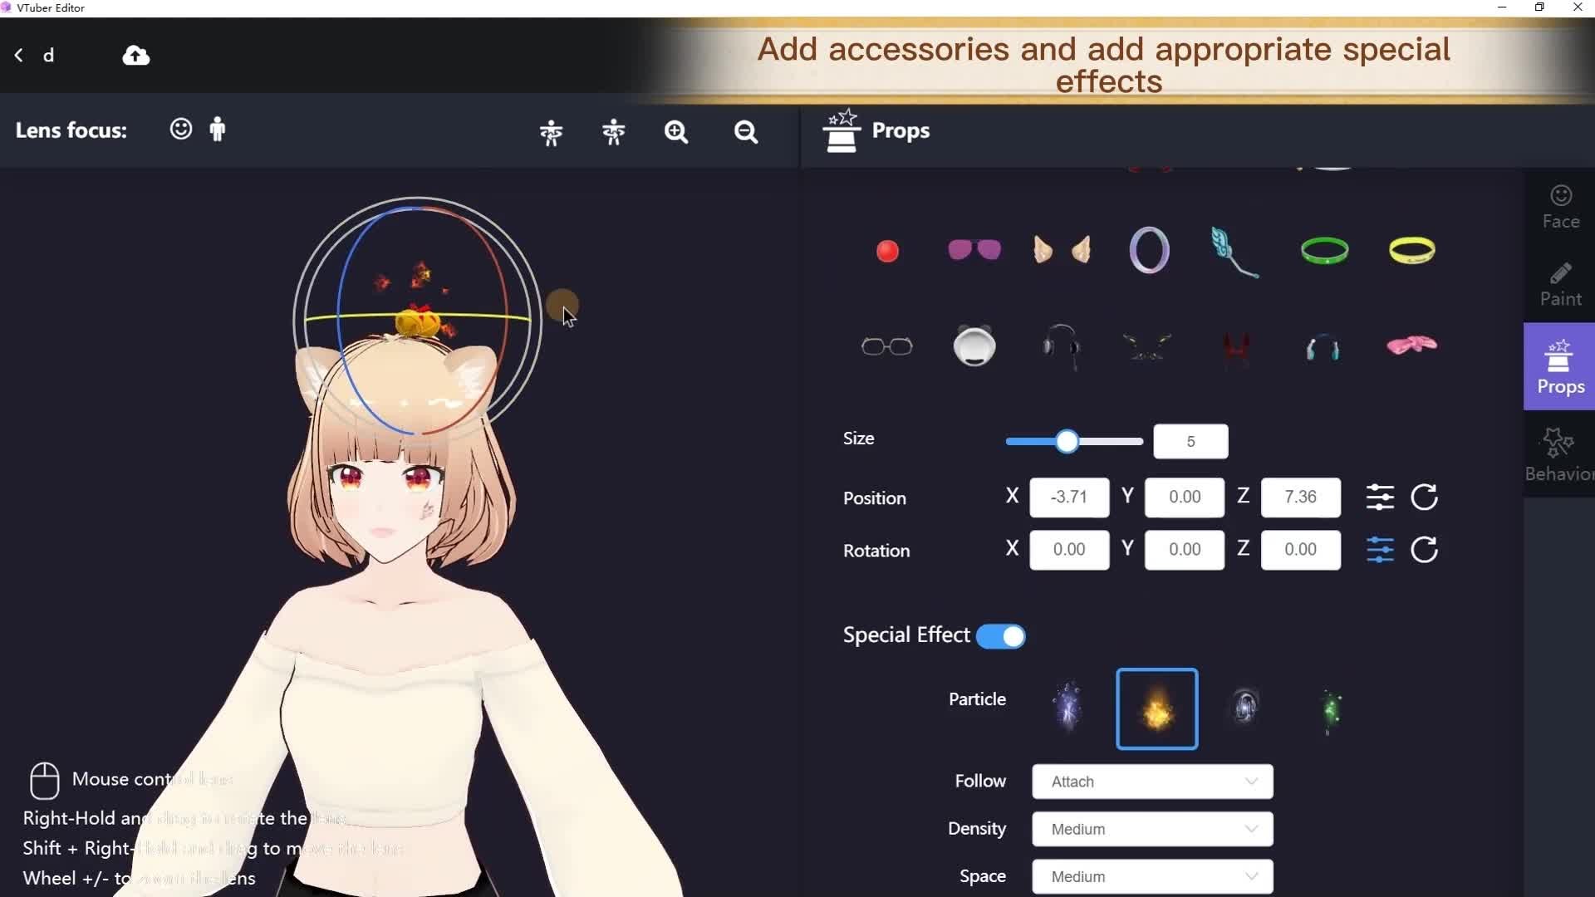Reset Rotation values with the circular arrow
The height and width of the screenshot is (897, 1595).
(x=1424, y=550)
